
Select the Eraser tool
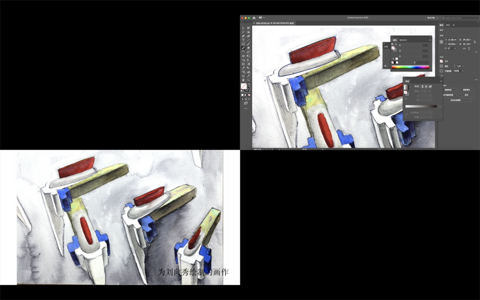[x=248, y=48]
